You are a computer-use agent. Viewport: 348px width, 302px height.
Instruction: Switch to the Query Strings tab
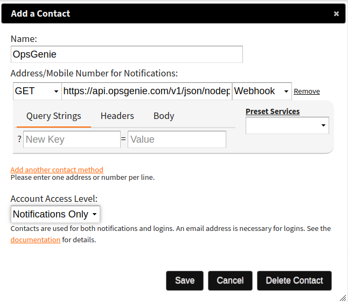(x=53, y=116)
